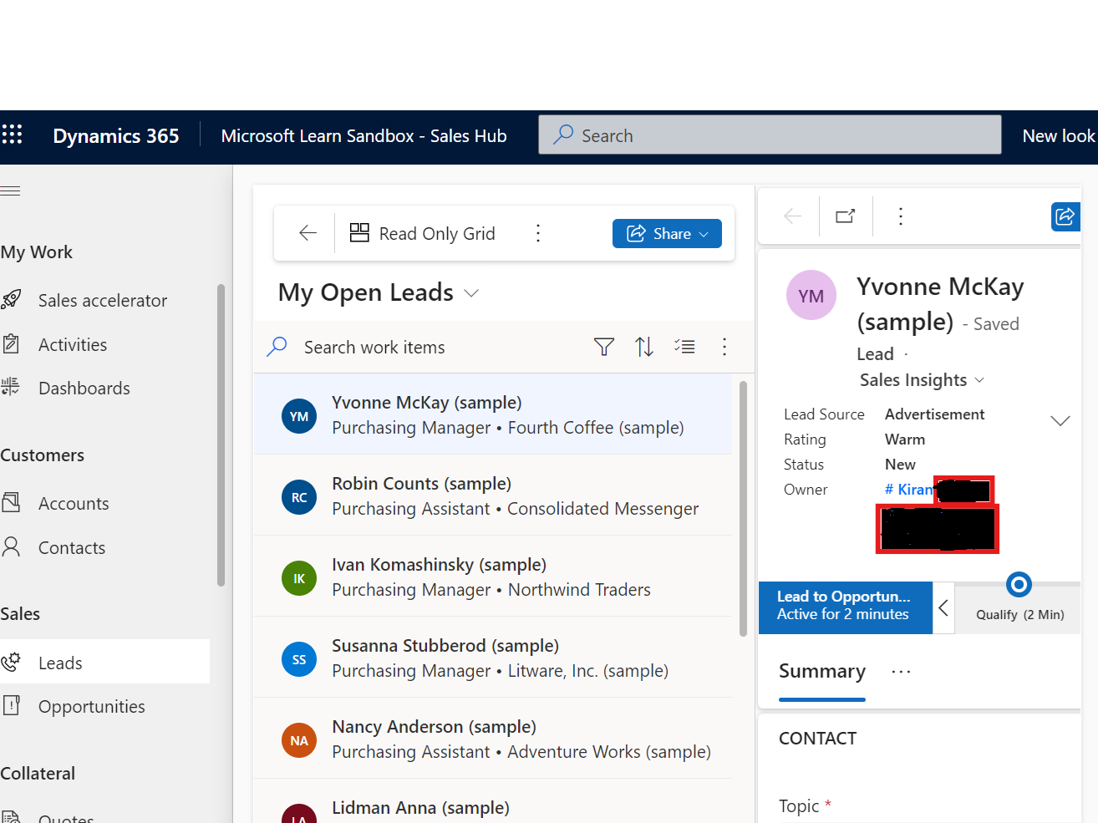Viewport: 1098px width, 823px height.
Task: Expand lead details with the right-side chevron
Action: (1060, 420)
